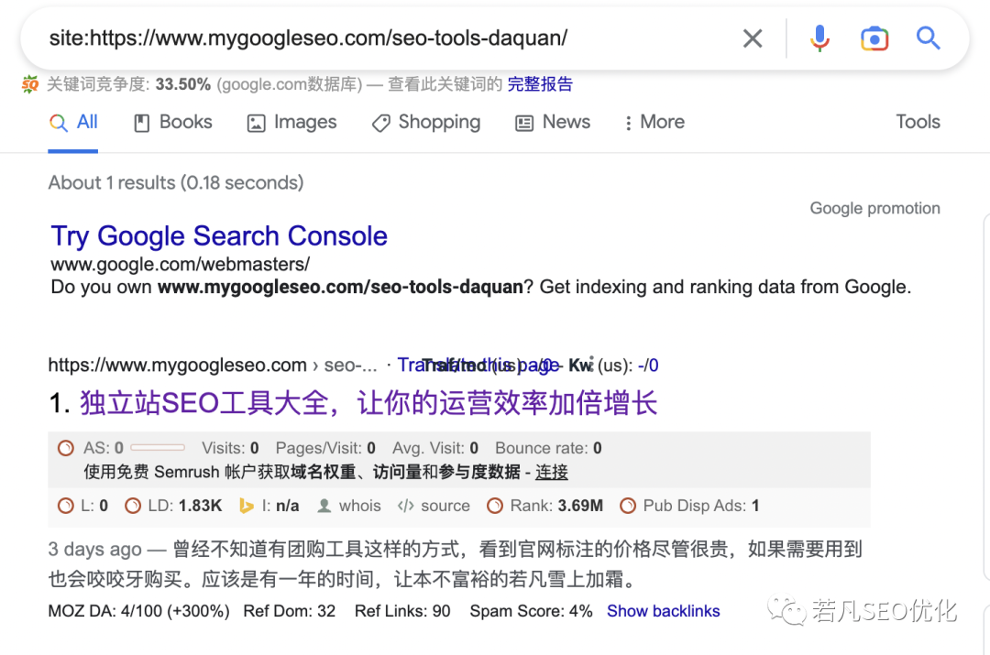This screenshot has height=655, width=990.
Task: Click the Bounce rate: 0 metric
Action: (x=549, y=448)
